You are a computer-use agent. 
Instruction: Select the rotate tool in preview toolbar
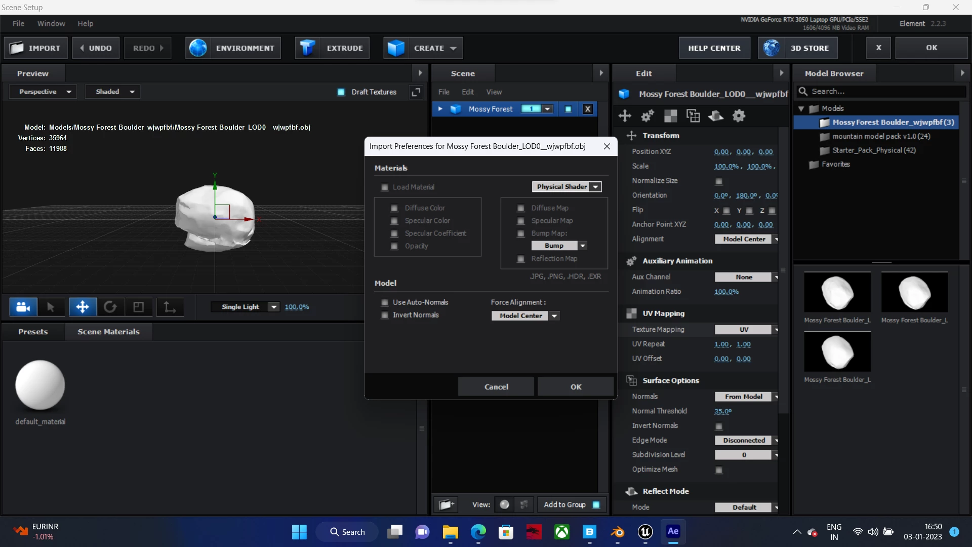(110, 307)
